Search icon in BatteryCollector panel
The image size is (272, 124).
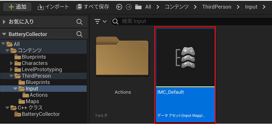[79, 34]
